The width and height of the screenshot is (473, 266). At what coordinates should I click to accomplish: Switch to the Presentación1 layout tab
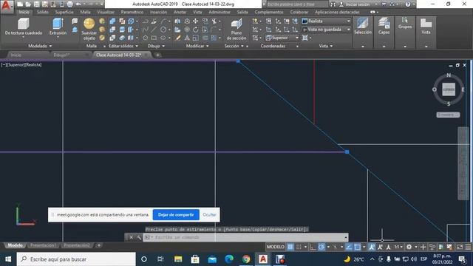click(43, 245)
